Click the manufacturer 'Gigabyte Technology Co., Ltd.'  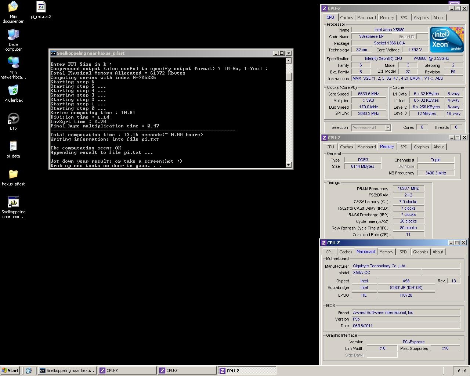pos(406,266)
